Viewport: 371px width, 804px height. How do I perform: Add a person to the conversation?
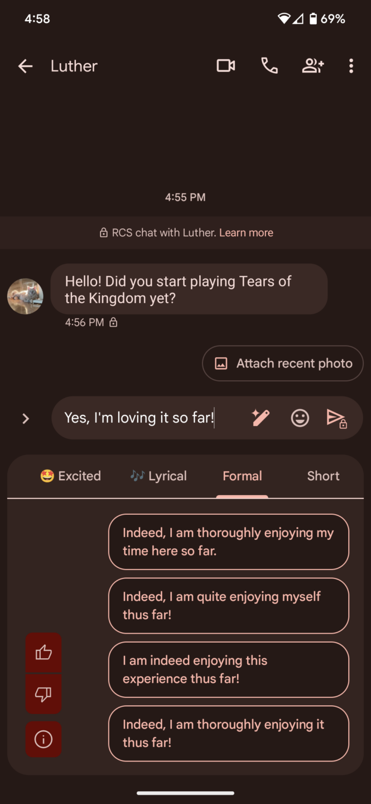(313, 66)
